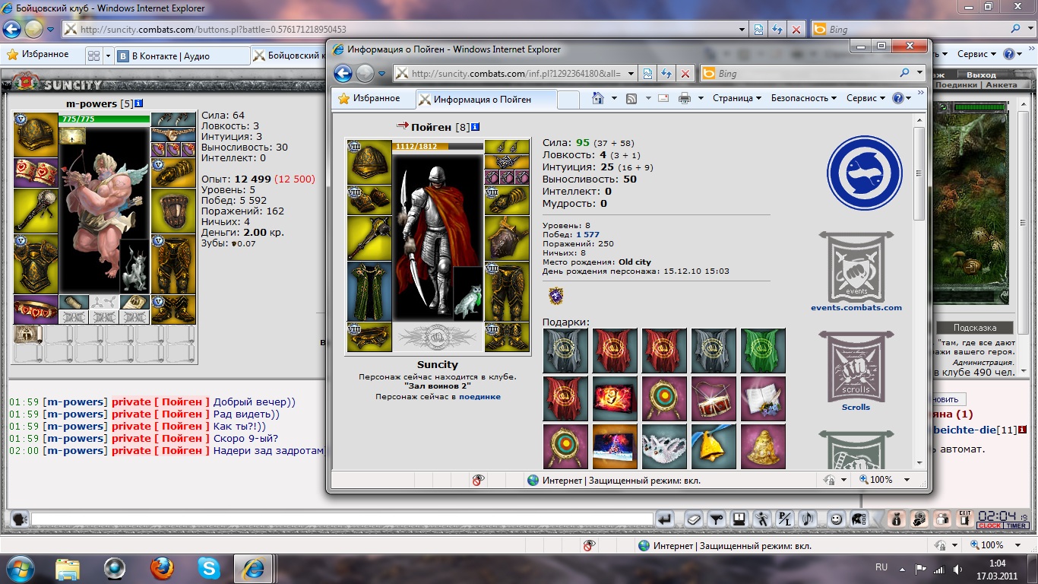
Task: Click the Stop X button in popup address bar
Action: pyautogui.click(x=685, y=74)
